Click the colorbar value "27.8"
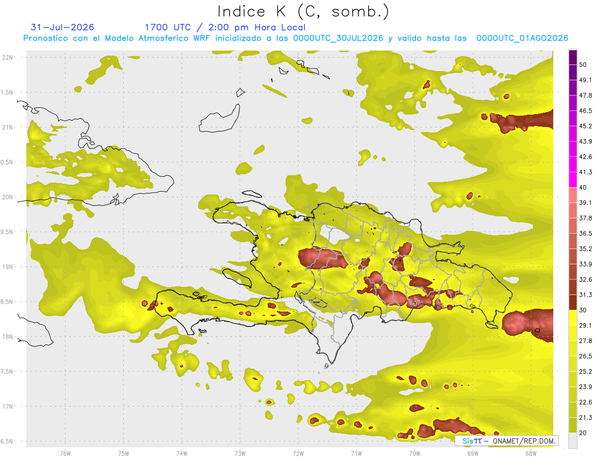This screenshot has width=596, height=460. click(x=586, y=341)
